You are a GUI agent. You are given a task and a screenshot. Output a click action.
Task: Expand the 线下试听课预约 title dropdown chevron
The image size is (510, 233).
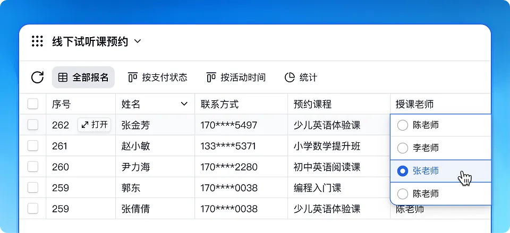(x=138, y=41)
